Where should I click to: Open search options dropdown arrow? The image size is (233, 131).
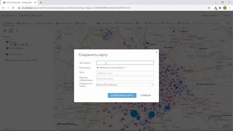coord(194,23)
